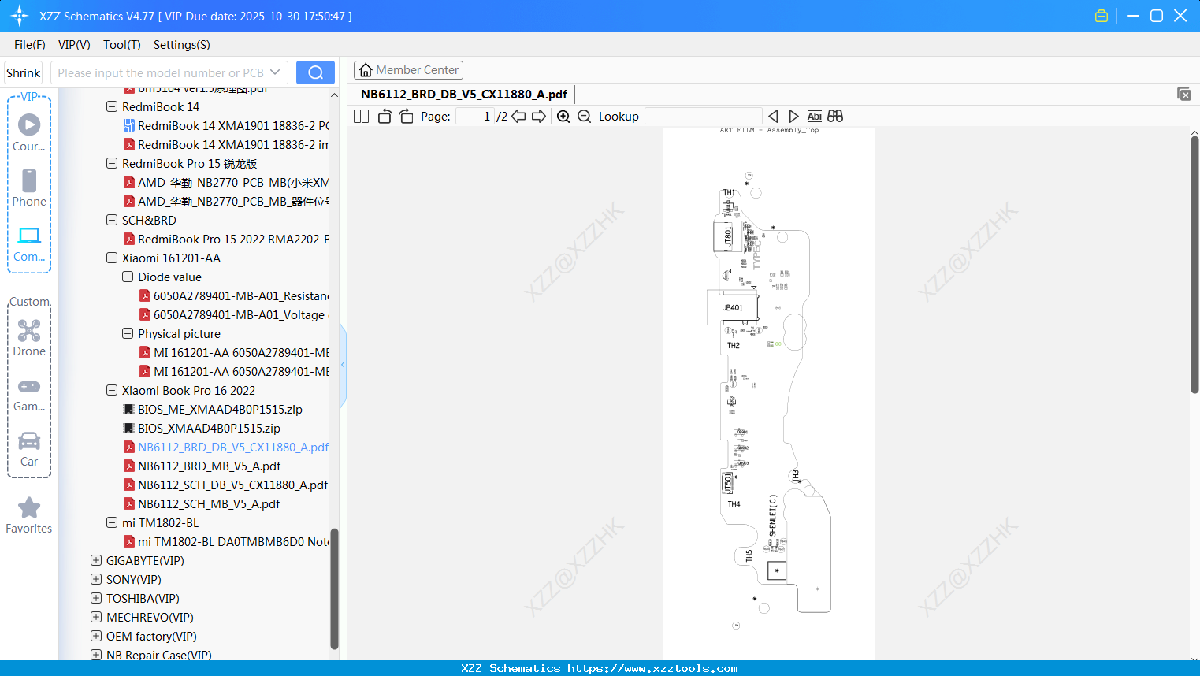Open the Member Center button
The height and width of the screenshot is (676, 1200).
[408, 70]
